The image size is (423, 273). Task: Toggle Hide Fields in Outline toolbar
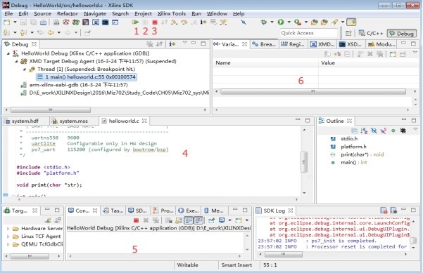pyautogui.click(x=374, y=131)
